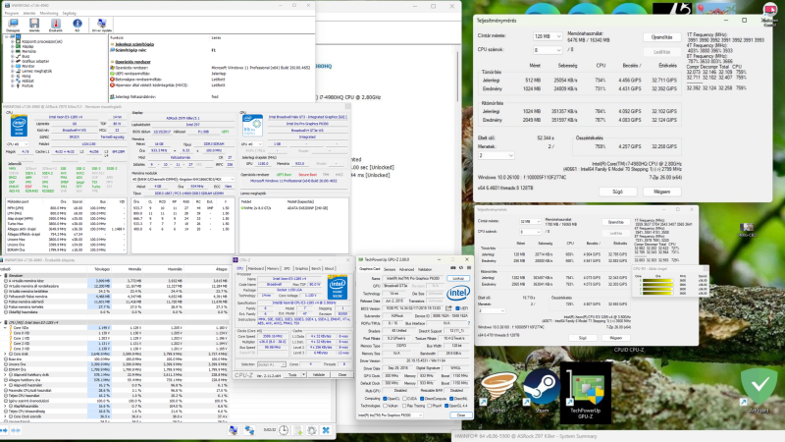
Task: Open the Vortex desktop shortcut
Action: [498, 391]
